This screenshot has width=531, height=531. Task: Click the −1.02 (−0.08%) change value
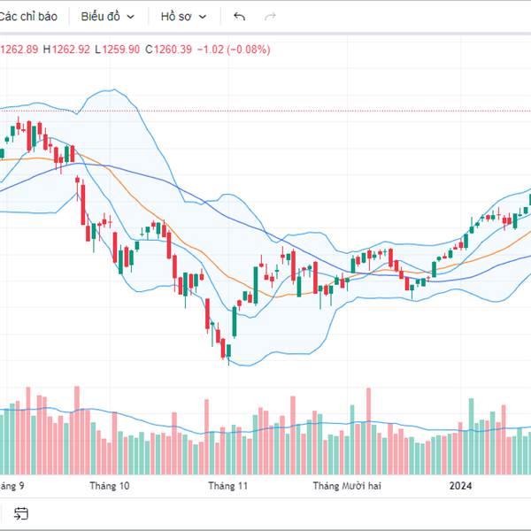(x=234, y=50)
